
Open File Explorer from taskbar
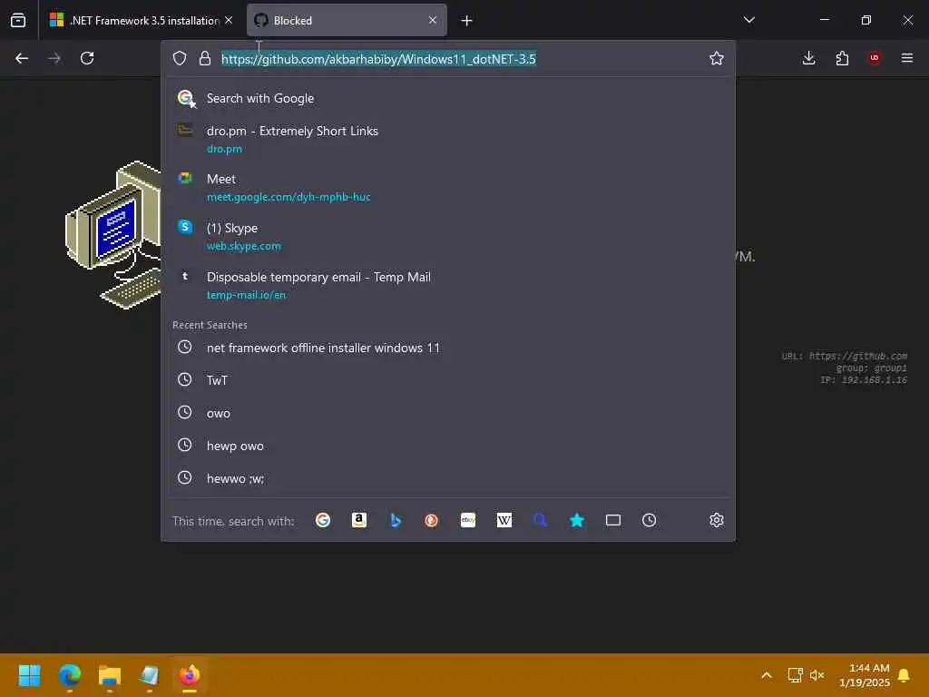[x=110, y=675]
